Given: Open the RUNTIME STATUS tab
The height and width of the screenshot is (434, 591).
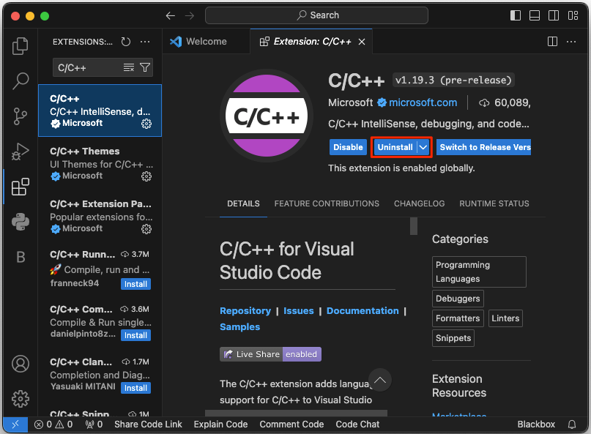Looking at the screenshot, I should point(494,203).
